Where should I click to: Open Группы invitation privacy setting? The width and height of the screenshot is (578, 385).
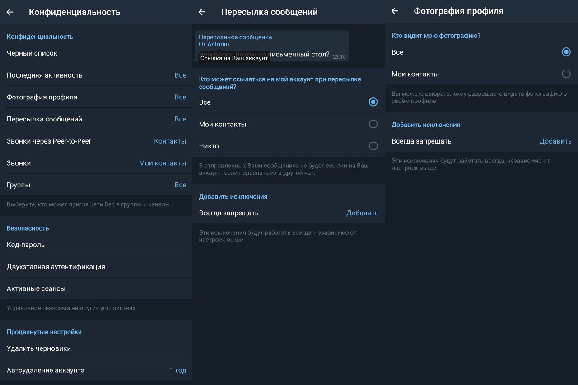pos(96,185)
